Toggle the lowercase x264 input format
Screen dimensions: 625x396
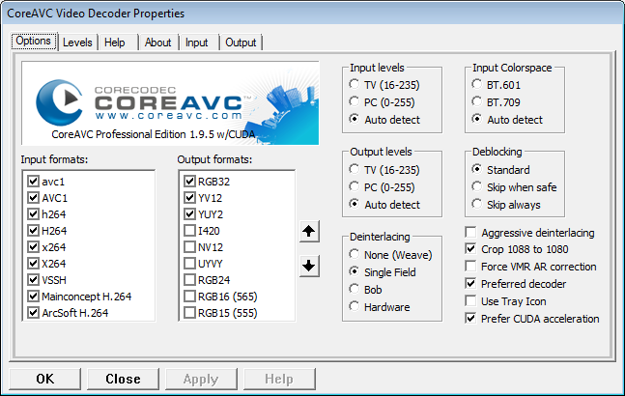tap(33, 247)
